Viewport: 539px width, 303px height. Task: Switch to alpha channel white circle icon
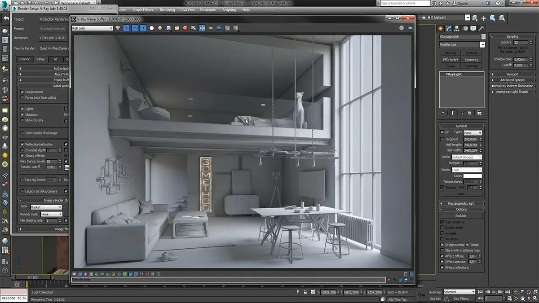[152, 28]
